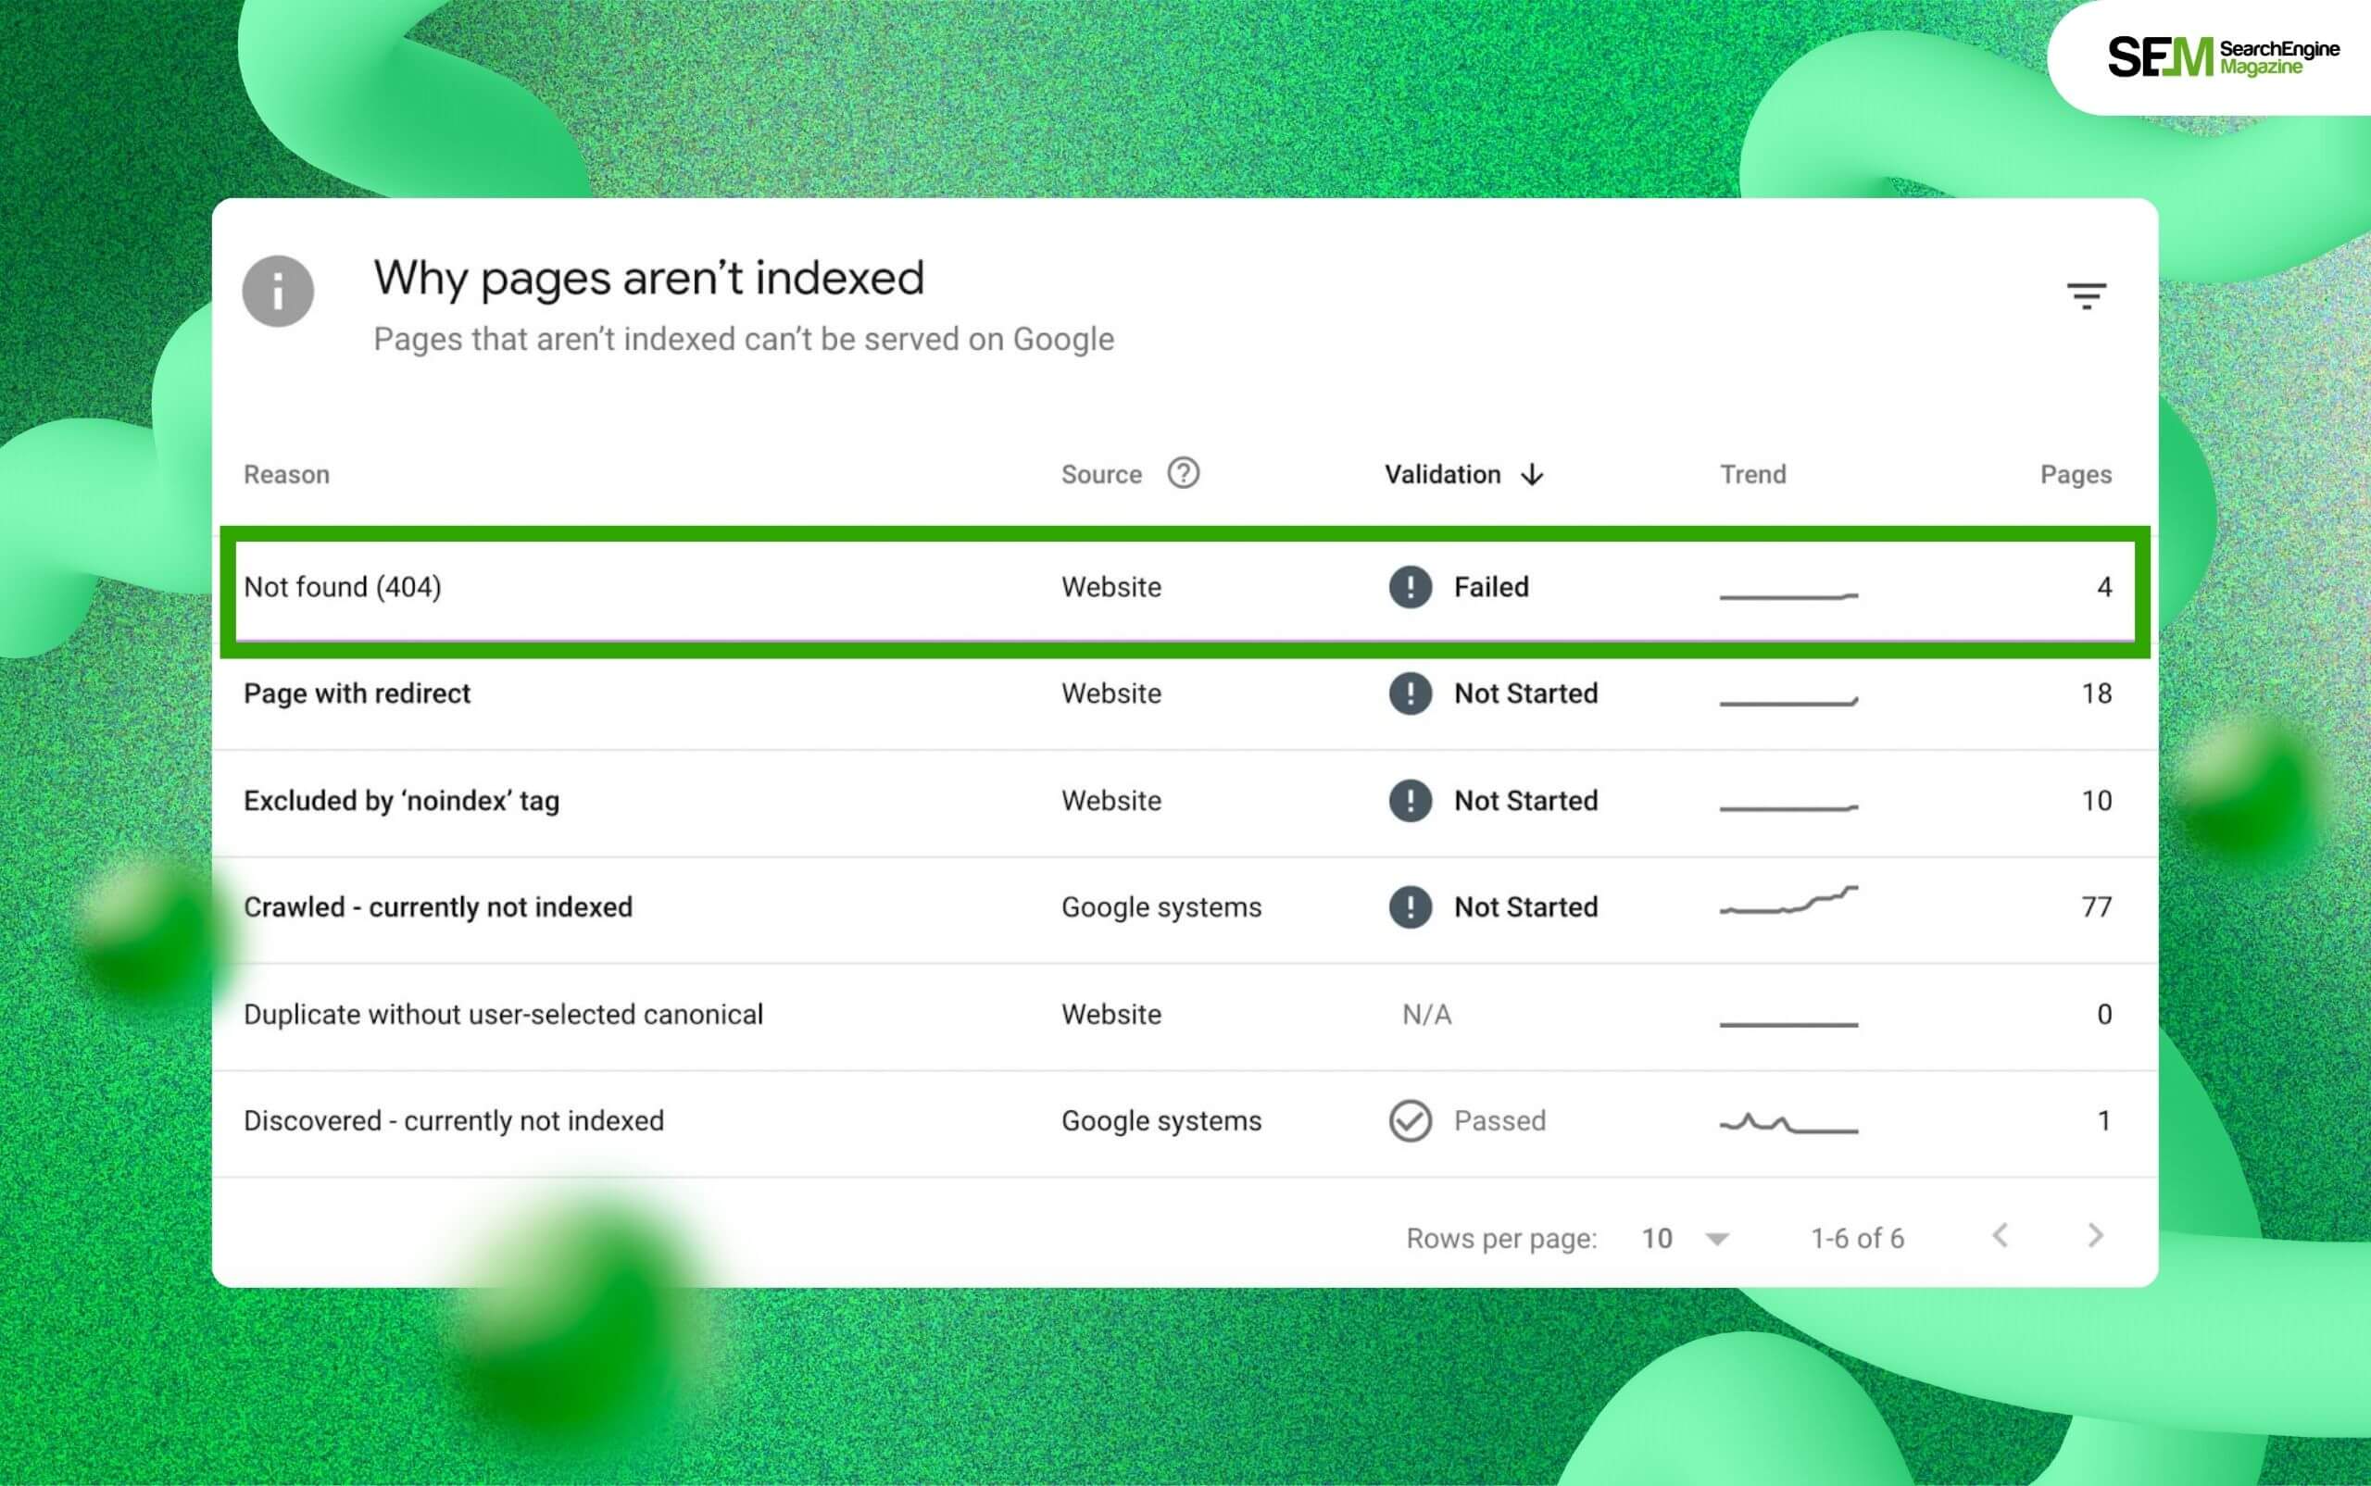Click the grey info icon beside the title
Image resolution: width=2371 pixels, height=1486 pixels.
(x=278, y=291)
